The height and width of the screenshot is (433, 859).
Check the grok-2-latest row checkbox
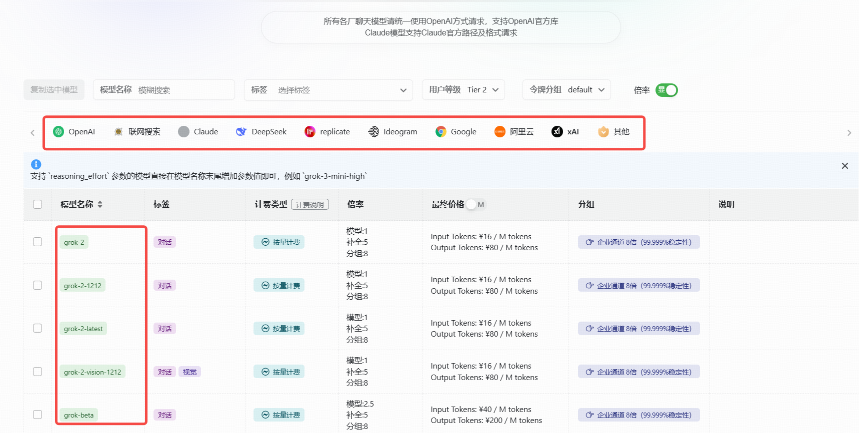click(37, 328)
